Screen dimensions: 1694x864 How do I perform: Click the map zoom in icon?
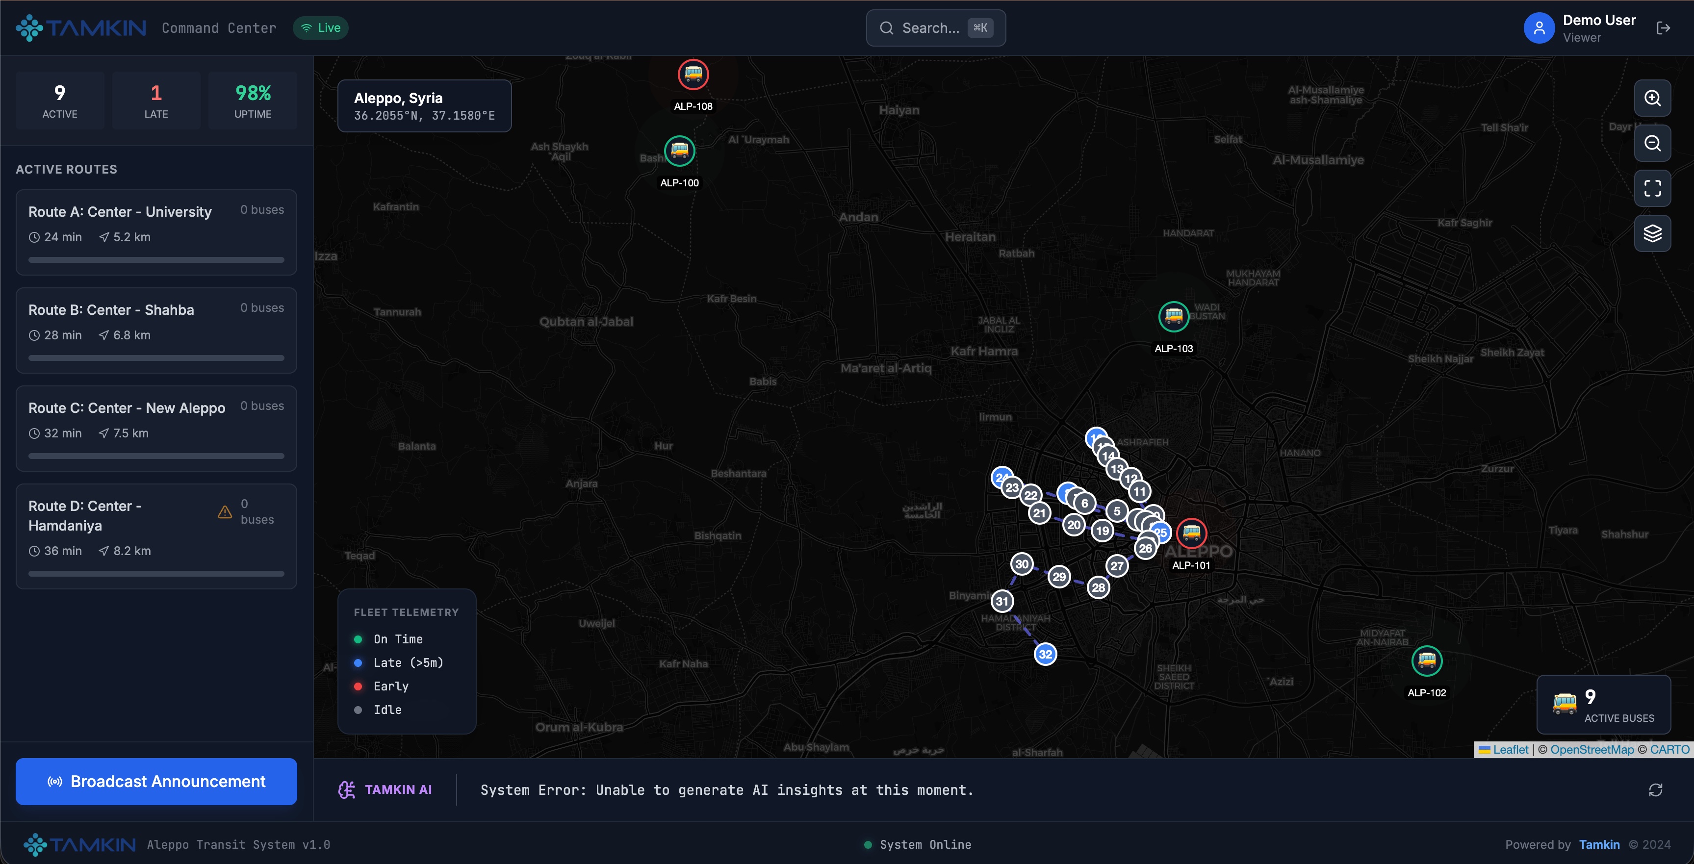coord(1652,98)
